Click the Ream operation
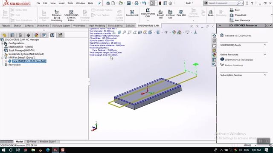The image size is (273, 153). click(210, 13)
